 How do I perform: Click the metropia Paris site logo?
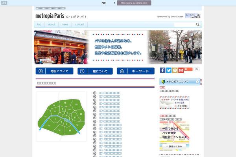click(x=61, y=16)
